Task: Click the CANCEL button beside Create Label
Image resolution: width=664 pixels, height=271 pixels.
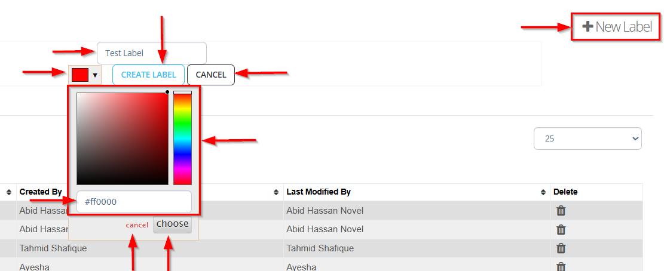Action: pos(210,75)
